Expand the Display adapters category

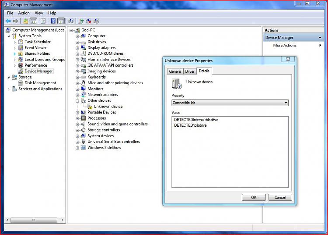77,48
